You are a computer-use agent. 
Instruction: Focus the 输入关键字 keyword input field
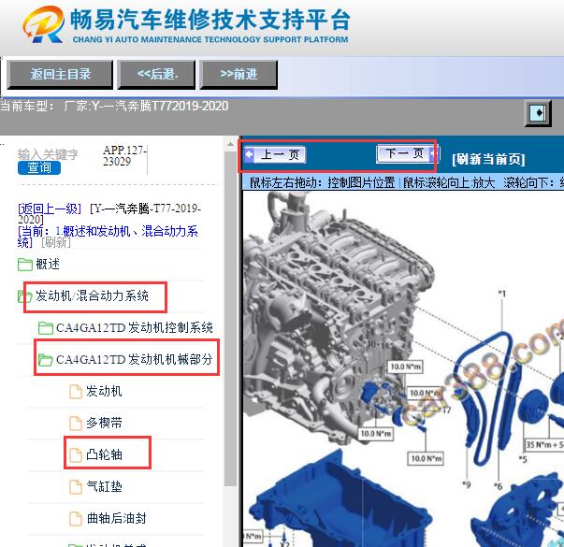point(48,154)
